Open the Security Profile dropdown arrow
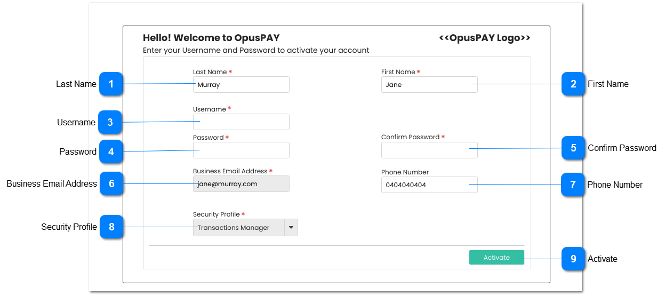 pos(291,228)
